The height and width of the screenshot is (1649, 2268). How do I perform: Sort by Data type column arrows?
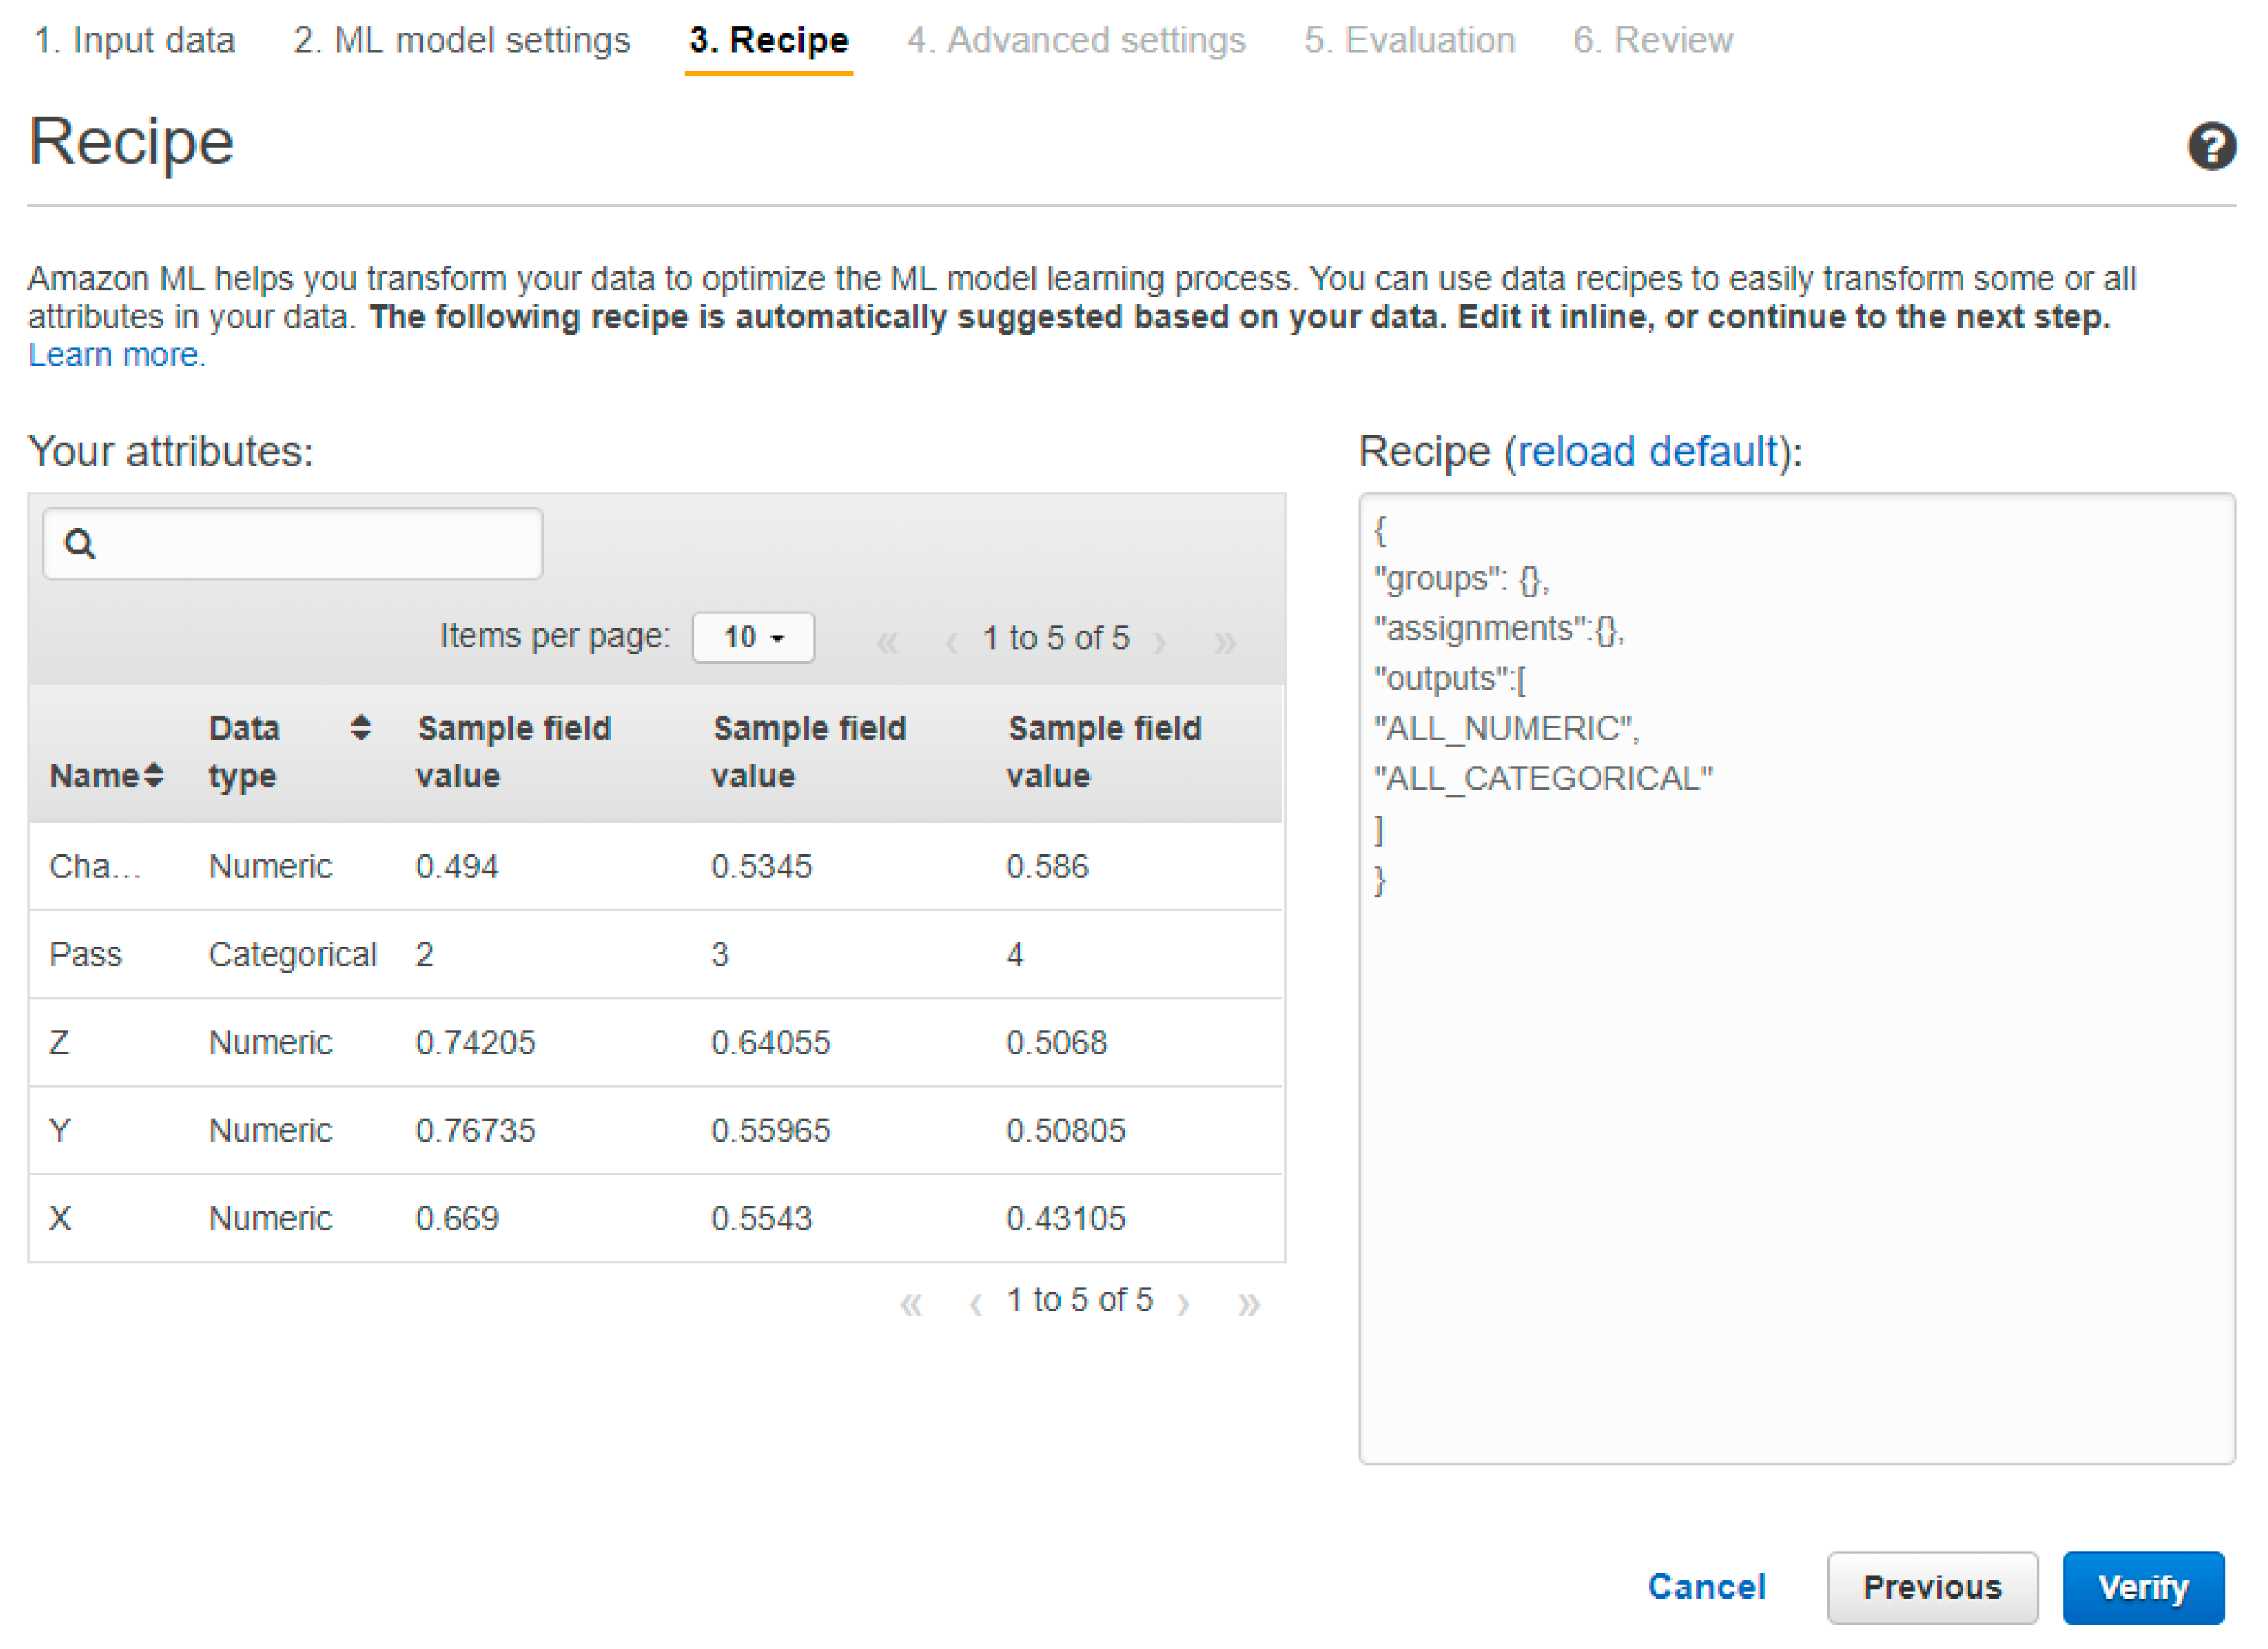[x=361, y=728]
